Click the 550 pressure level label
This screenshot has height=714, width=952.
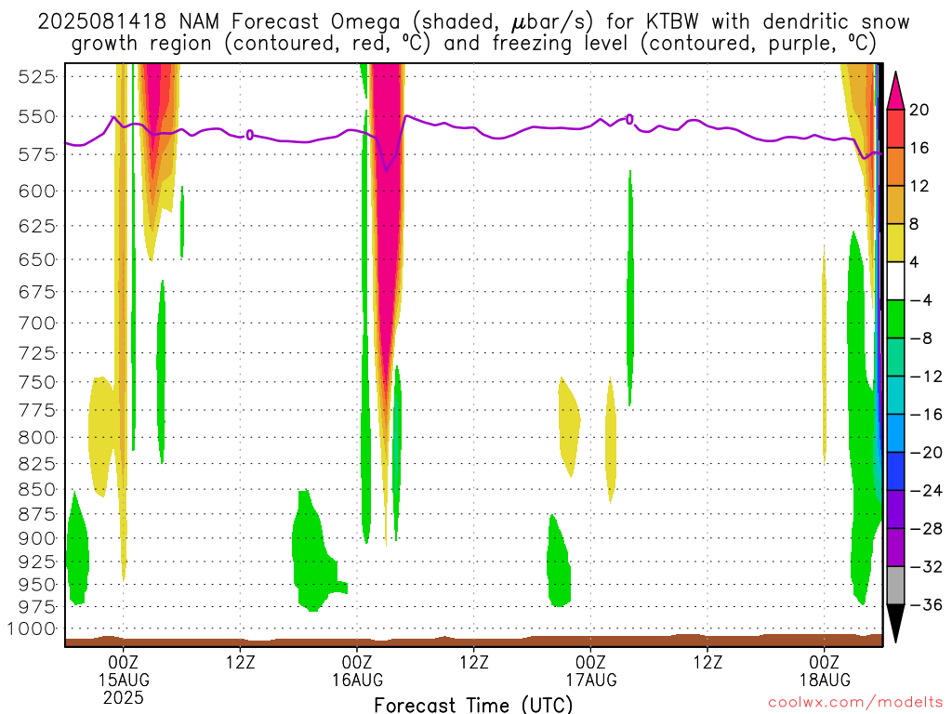pos(37,116)
